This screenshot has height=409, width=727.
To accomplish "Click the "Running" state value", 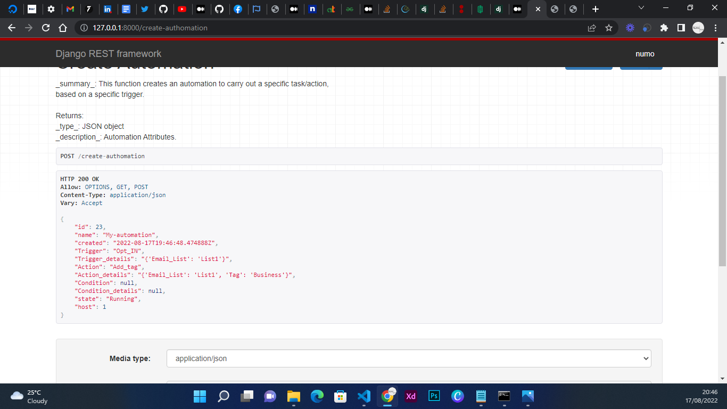I will 123,299.
